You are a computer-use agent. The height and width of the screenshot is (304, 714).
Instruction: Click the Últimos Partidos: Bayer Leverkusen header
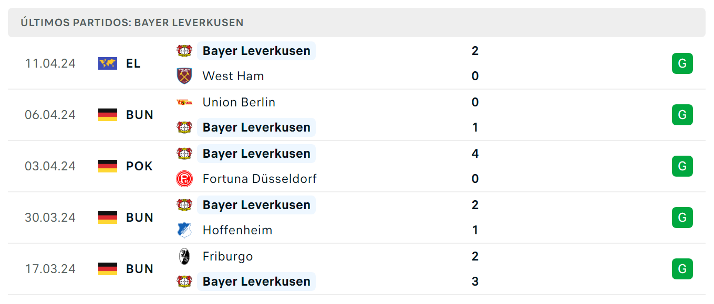[132, 23]
